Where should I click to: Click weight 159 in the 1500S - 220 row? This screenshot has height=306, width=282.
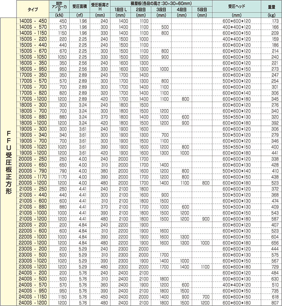click(275, 39)
